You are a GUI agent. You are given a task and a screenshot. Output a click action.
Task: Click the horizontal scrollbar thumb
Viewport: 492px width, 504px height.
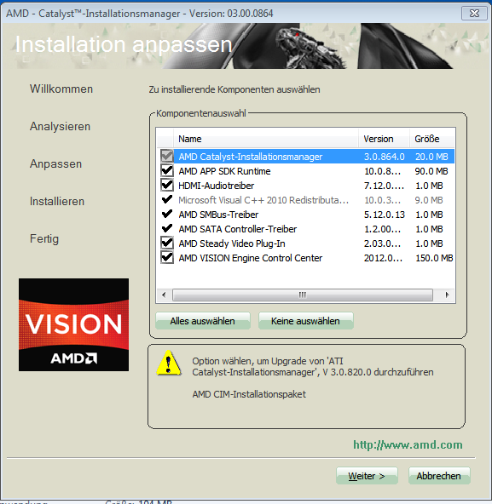pyautogui.click(x=303, y=295)
